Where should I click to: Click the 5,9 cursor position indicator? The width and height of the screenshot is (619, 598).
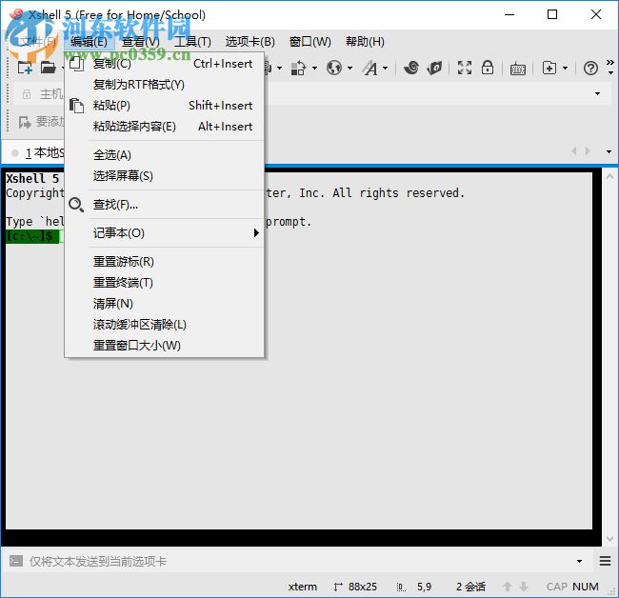(424, 587)
